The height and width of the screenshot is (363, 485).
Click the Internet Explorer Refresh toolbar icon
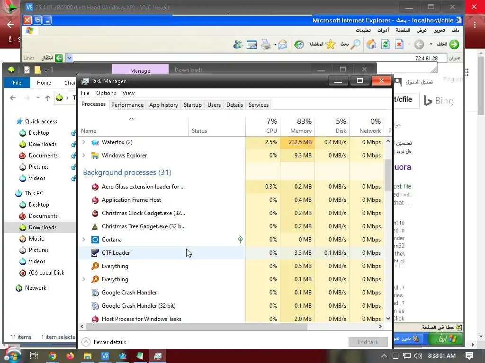pyautogui.click(x=386, y=44)
